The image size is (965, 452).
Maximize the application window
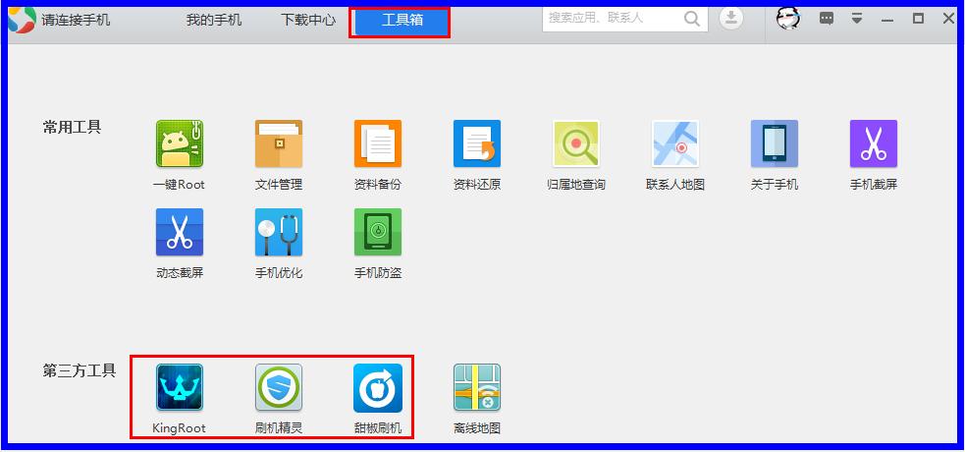coord(918,19)
